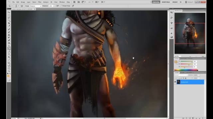The height and width of the screenshot is (119, 213).
Task: Toggle tablet pressure control for size
Action: (73, 6)
